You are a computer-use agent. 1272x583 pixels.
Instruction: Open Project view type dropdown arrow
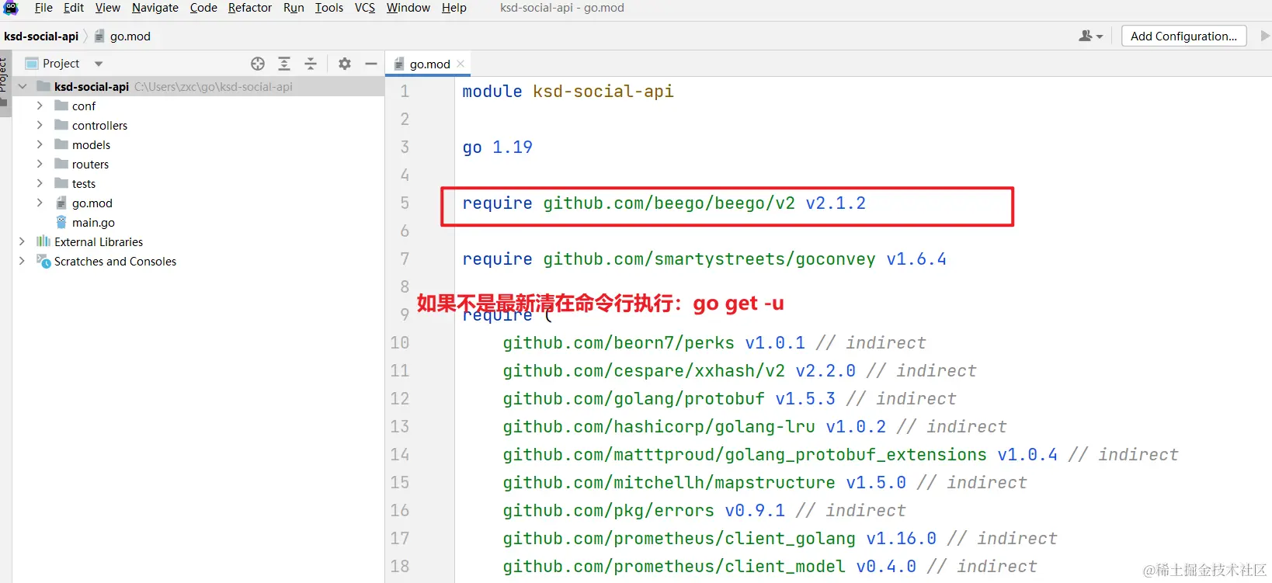pos(99,64)
